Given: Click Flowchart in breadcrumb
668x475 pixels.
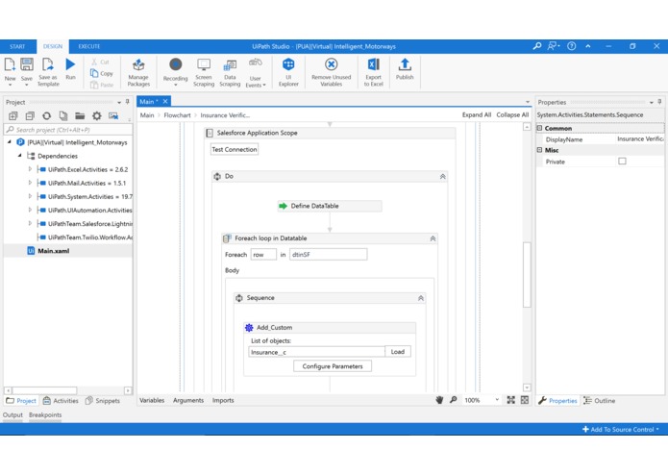Looking at the screenshot, I should [177, 115].
